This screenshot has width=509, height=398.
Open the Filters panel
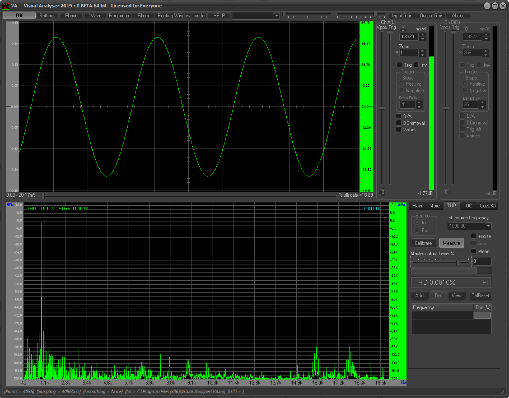point(143,16)
